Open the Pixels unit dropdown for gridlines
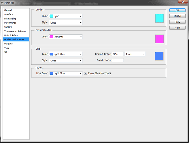The image size is (189, 143). [135, 54]
